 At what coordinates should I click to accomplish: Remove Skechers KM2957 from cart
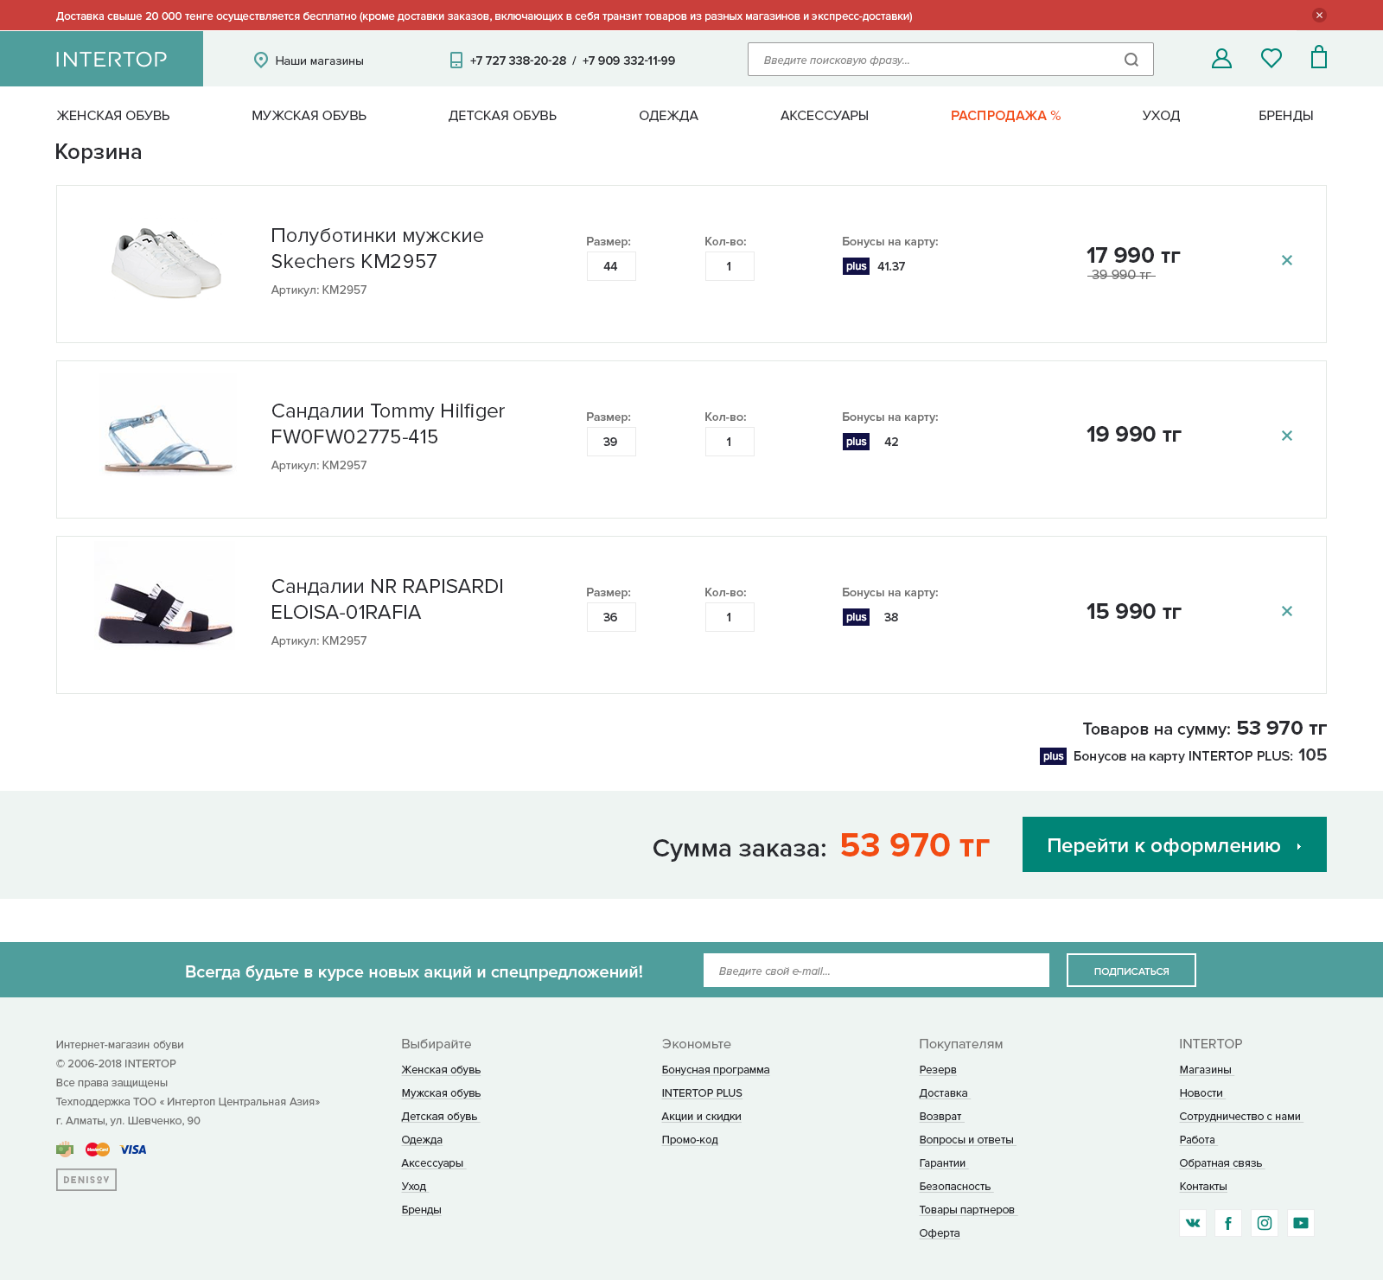point(1287,260)
